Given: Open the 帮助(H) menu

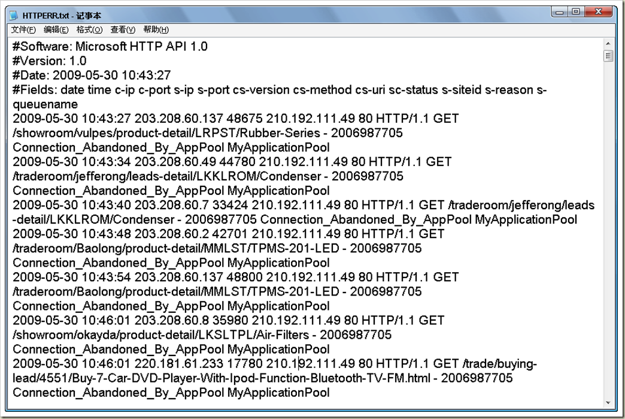Looking at the screenshot, I should pos(156,30).
